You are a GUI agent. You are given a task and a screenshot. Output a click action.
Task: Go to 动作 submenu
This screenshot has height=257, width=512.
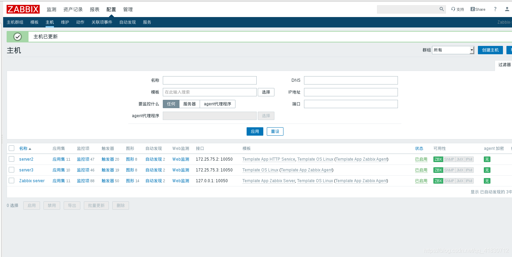80,22
